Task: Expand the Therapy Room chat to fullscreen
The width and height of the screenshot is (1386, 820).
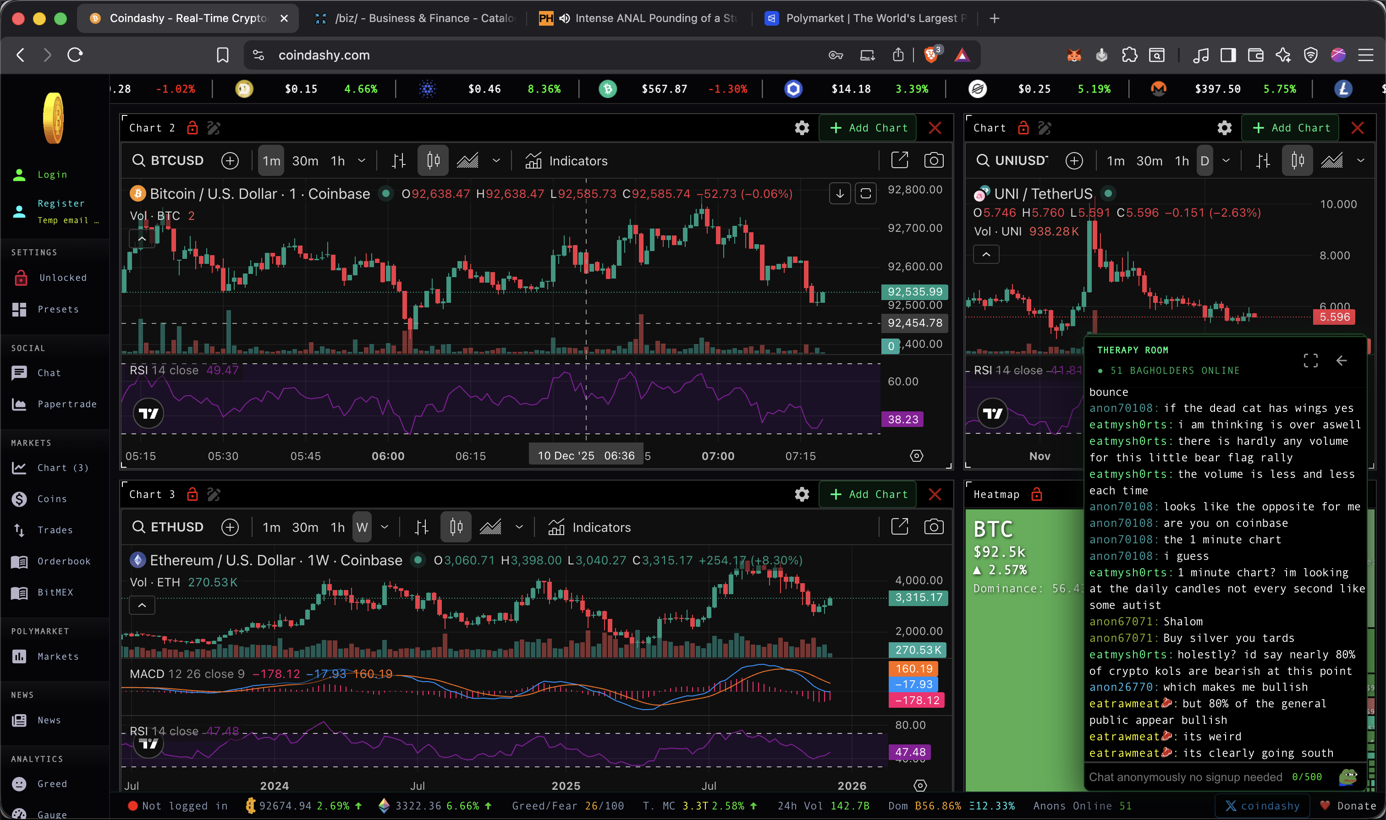Action: click(1310, 361)
